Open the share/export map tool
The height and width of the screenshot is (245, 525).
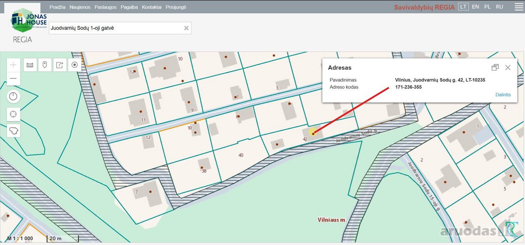point(60,65)
